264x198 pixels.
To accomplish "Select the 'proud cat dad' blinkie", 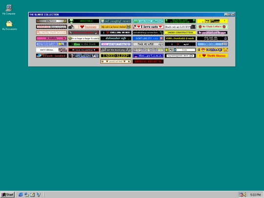I will pos(116,62).
